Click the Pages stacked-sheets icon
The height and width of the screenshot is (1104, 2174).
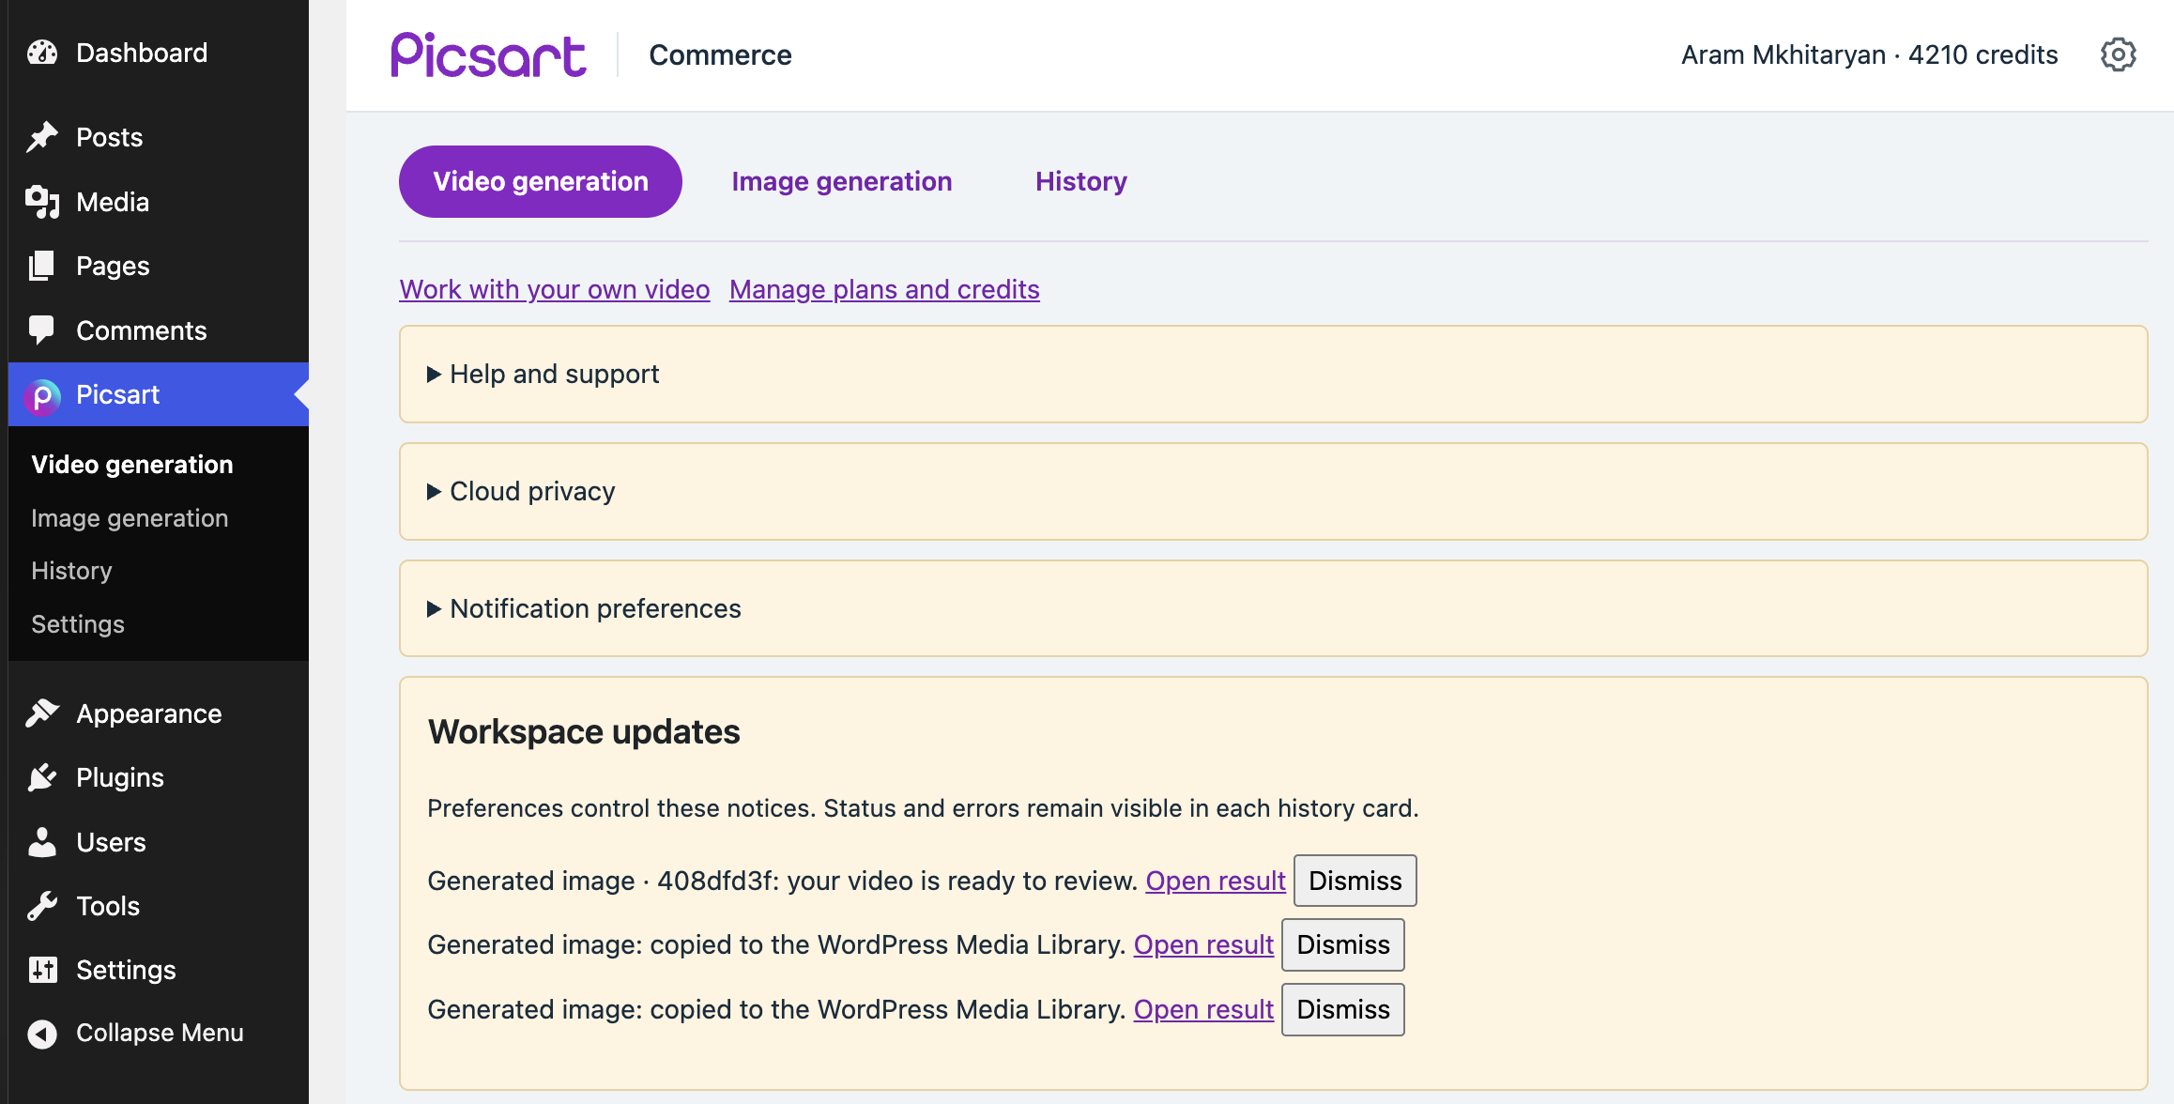pos(42,266)
